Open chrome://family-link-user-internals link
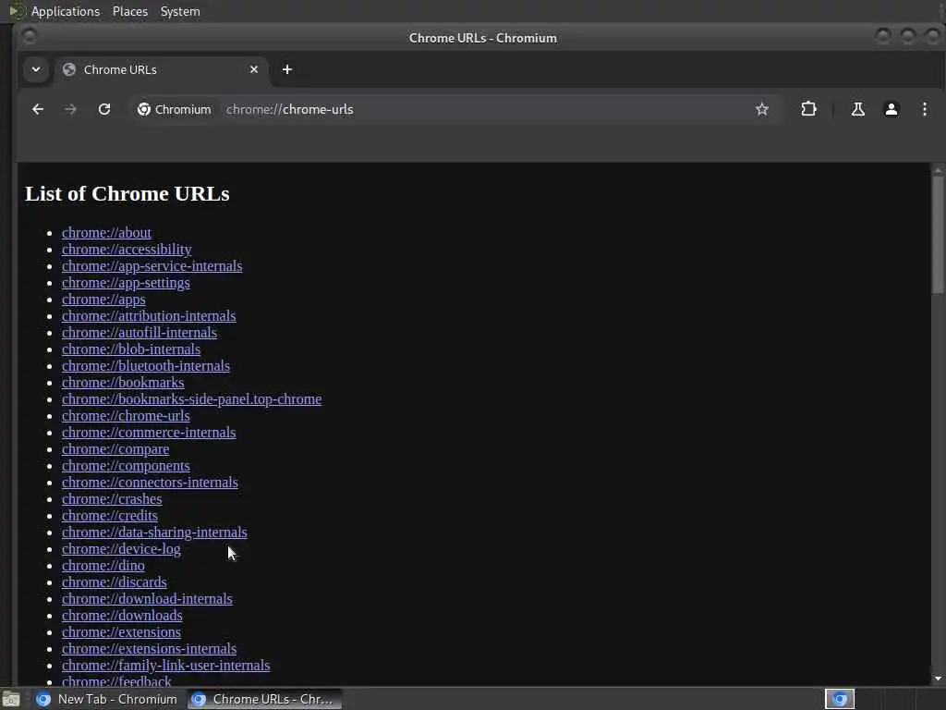 165,666
